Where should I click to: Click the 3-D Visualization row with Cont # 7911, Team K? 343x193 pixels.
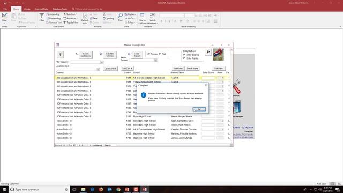coord(142,78)
